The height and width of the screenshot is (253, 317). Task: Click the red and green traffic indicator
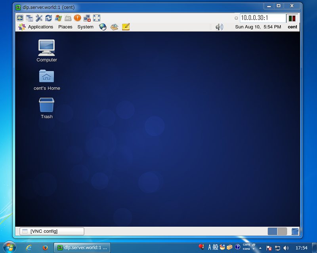[x=292, y=18]
